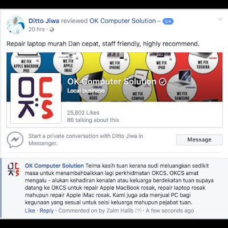
Task: Click the globe public privacy icon
Action: [x=52, y=30]
